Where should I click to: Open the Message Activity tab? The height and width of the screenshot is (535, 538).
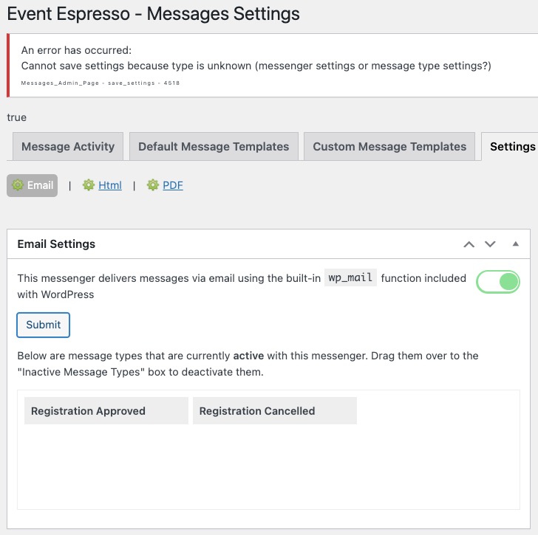click(x=68, y=146)
